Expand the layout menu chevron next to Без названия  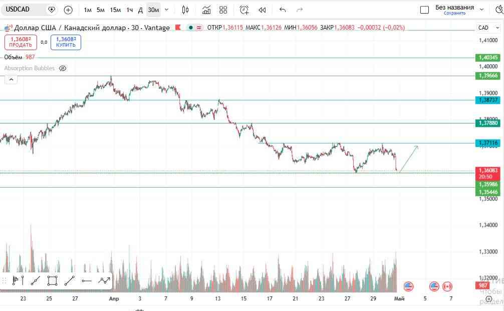coord(482,10)
